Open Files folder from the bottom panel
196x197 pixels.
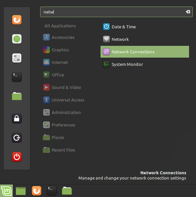[x=67, y=191]
